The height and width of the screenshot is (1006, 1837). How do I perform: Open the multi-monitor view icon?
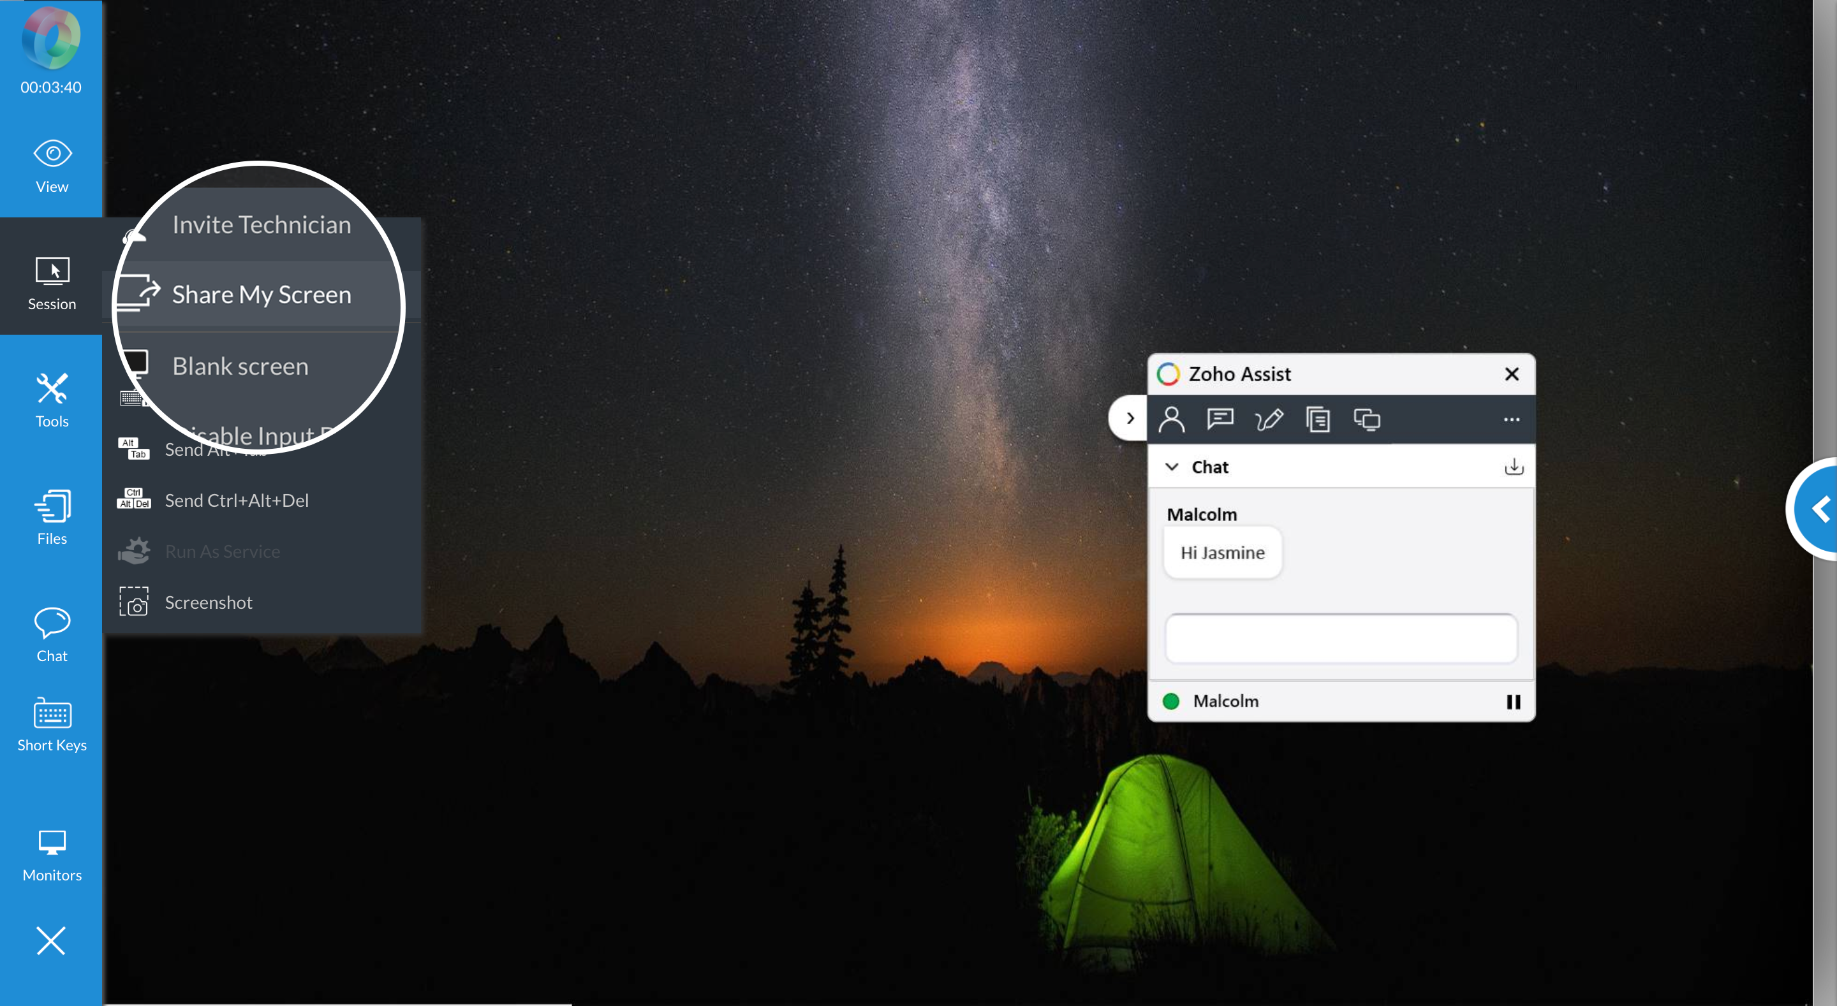tap(1368, 419)
